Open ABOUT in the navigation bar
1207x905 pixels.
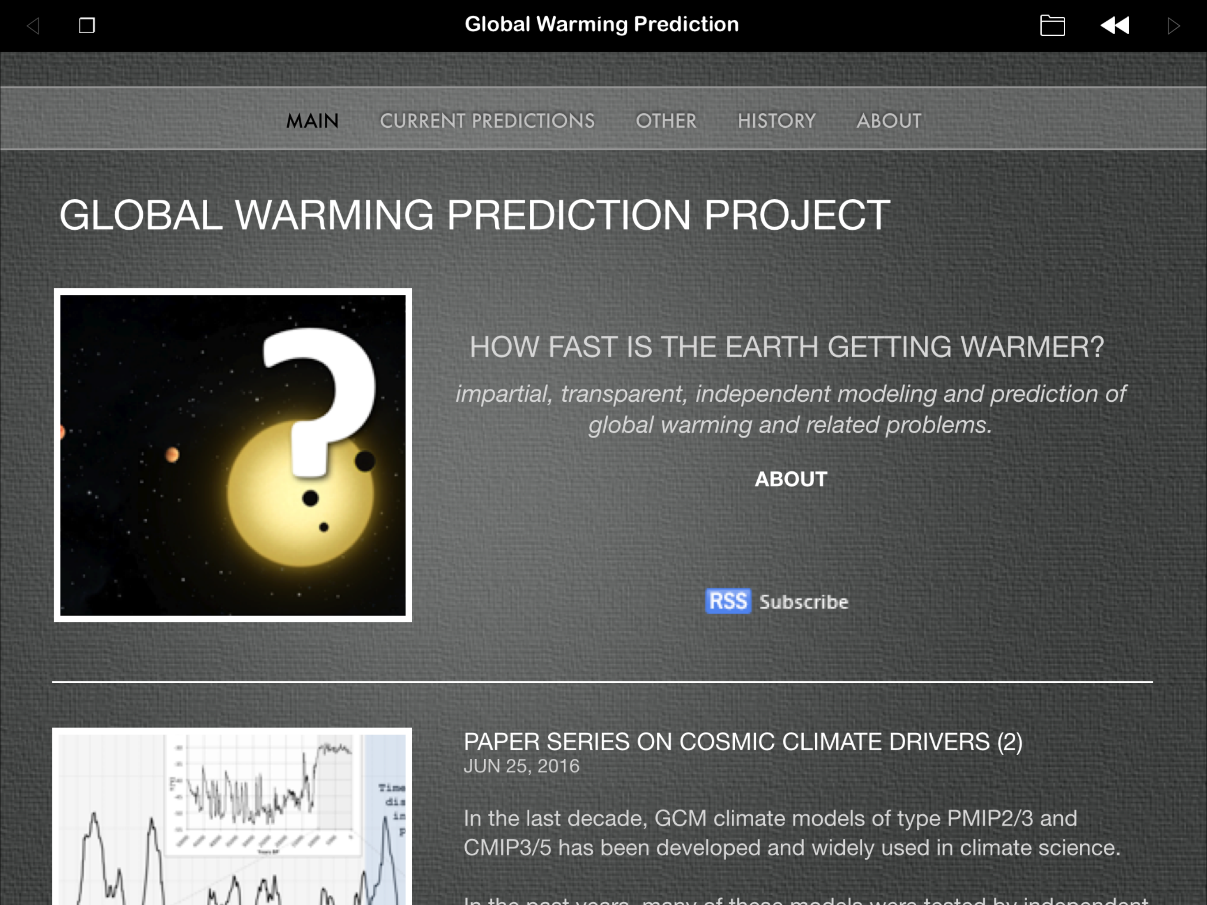889,121
